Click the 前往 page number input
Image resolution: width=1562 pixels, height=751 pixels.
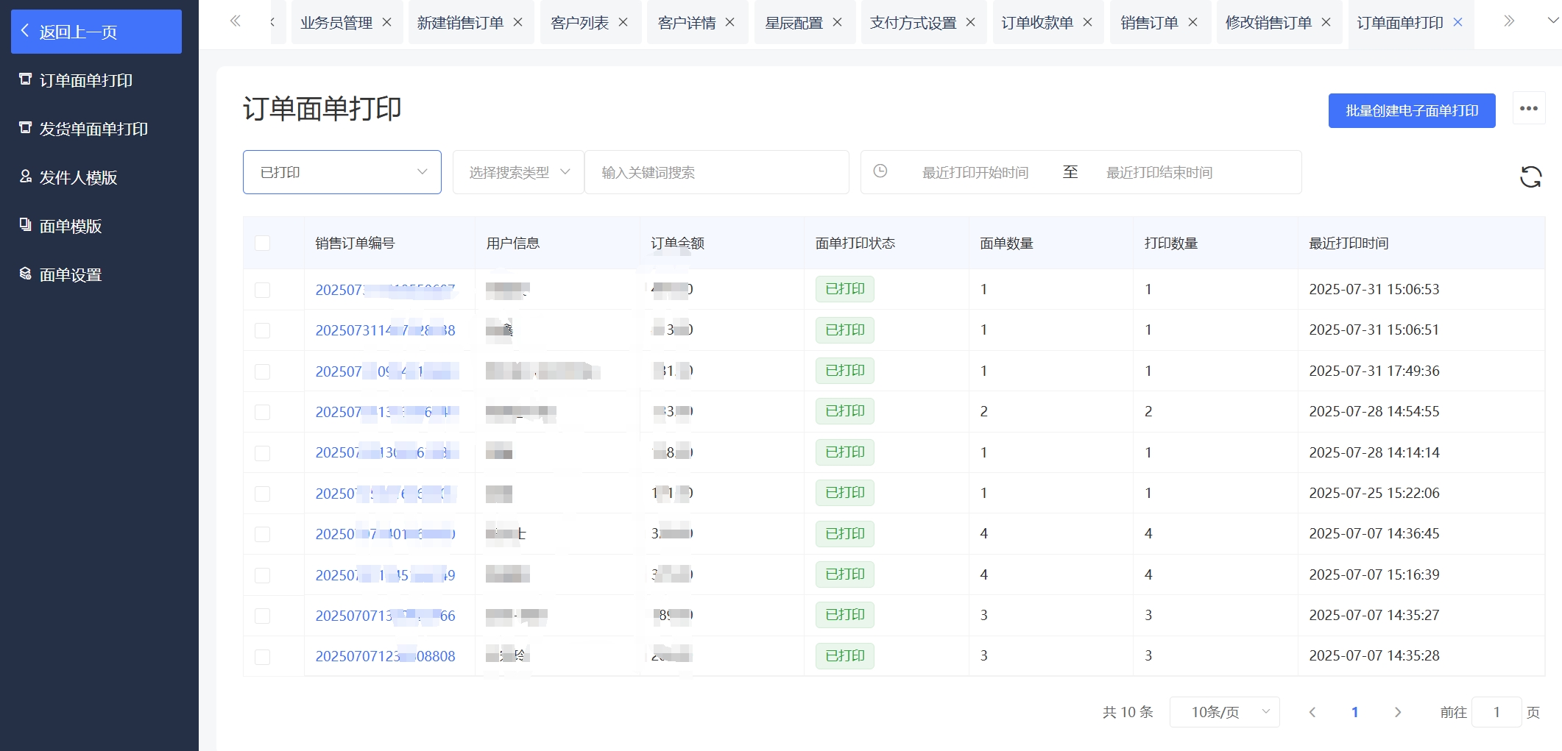[1496, 712]
